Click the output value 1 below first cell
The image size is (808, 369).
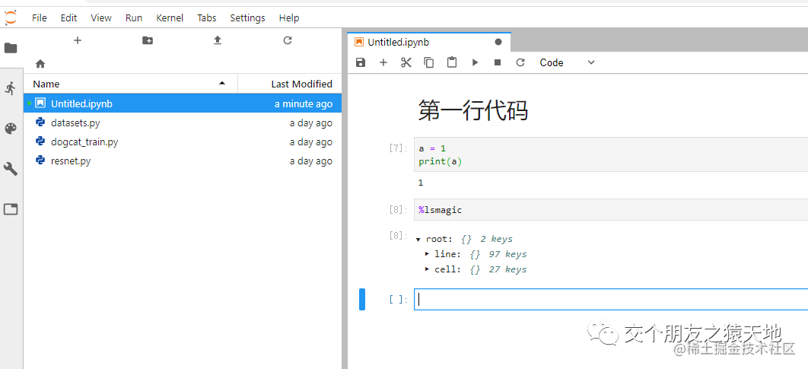point(421,183)
